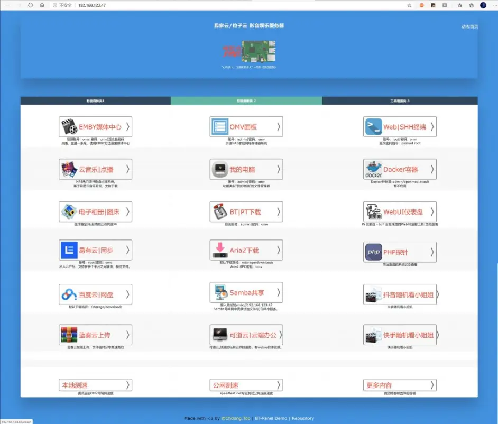Click the 易有云|同步 blue logo icon
Viewport: 498px width, 424px height.
tap(69, 250)
